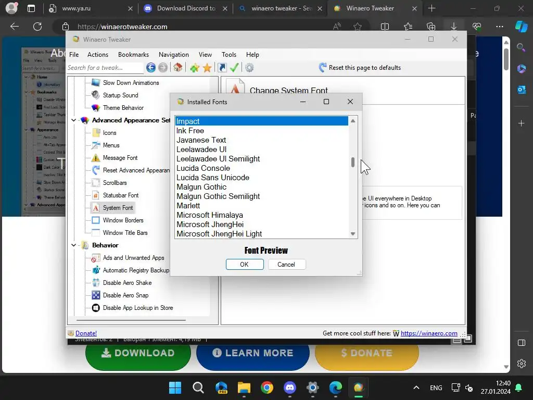
Task: Select System Font tree item
Action: (x=118, y=208)
